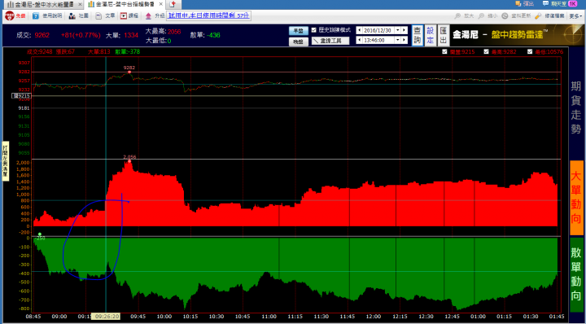
Task: Step time forward with right arrow at 13:46:00
Action: pos(405,40)
